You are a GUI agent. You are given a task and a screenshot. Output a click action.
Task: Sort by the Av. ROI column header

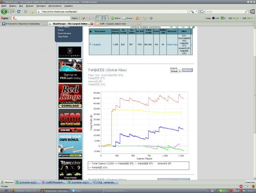click(140, 31)
